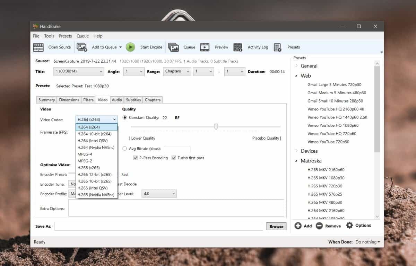Image resolution: width=416 pixels, height=266 pixels.
Task: Click the Open Source clapperboard icon
Action: pyautogui.click(x=38, y=47)
